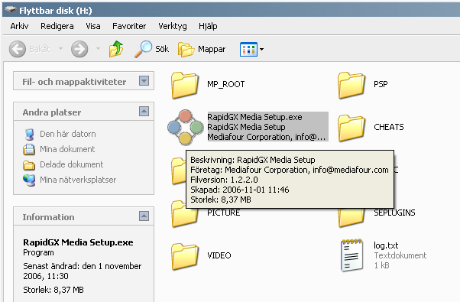The width and height of the screenshot is (460, 302).
Task: Click the Views grid icon
Action: click(x=248, y=49)
